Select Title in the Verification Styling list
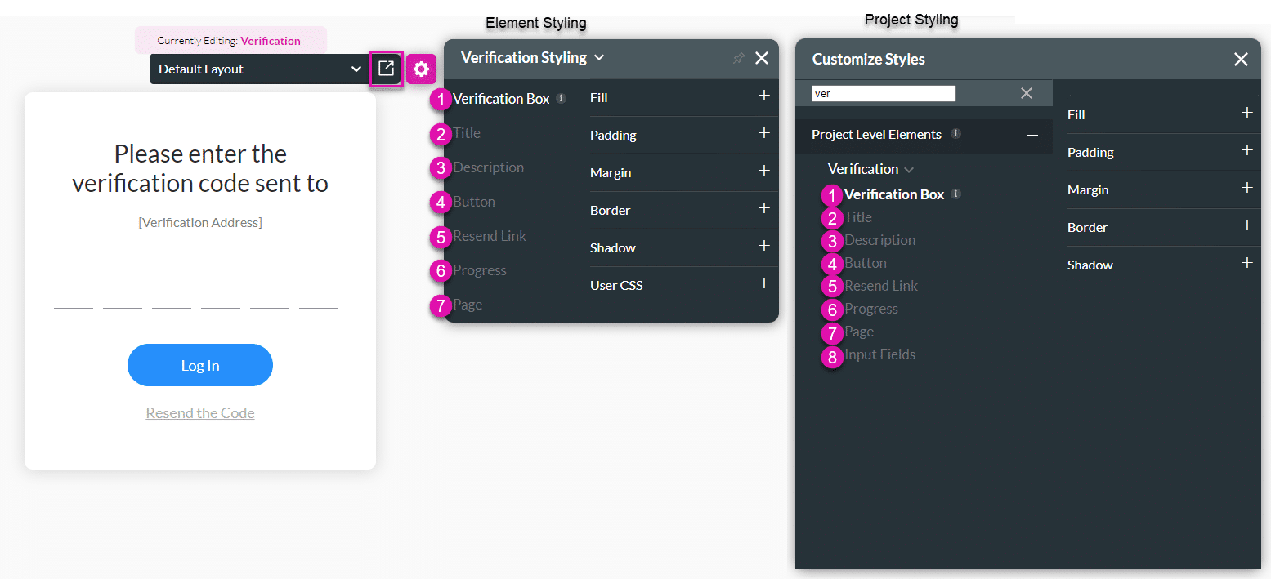 pyautogui.click(x=467, y=133)
